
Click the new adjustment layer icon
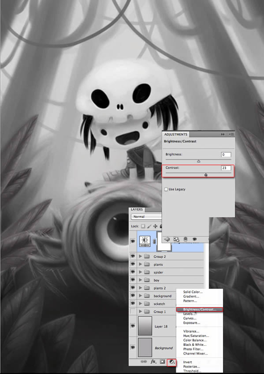pos(171,362)
